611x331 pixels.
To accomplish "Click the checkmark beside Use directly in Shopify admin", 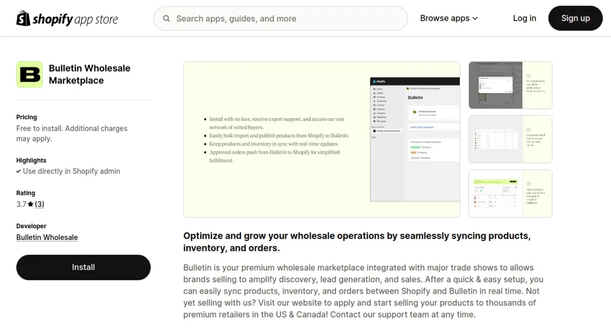I will coord(18,172).
